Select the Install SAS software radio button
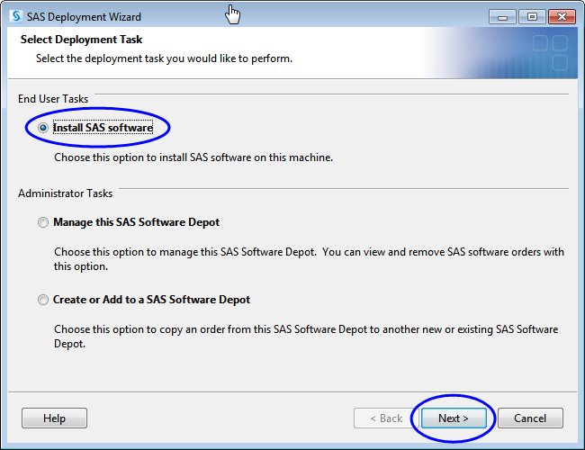 click(x=43, y=128)
